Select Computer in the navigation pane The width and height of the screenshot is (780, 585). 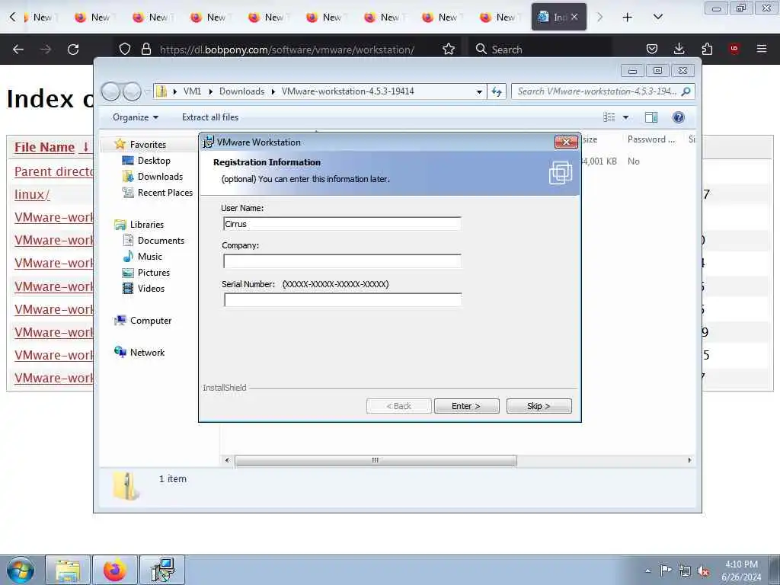click(151, 321)
